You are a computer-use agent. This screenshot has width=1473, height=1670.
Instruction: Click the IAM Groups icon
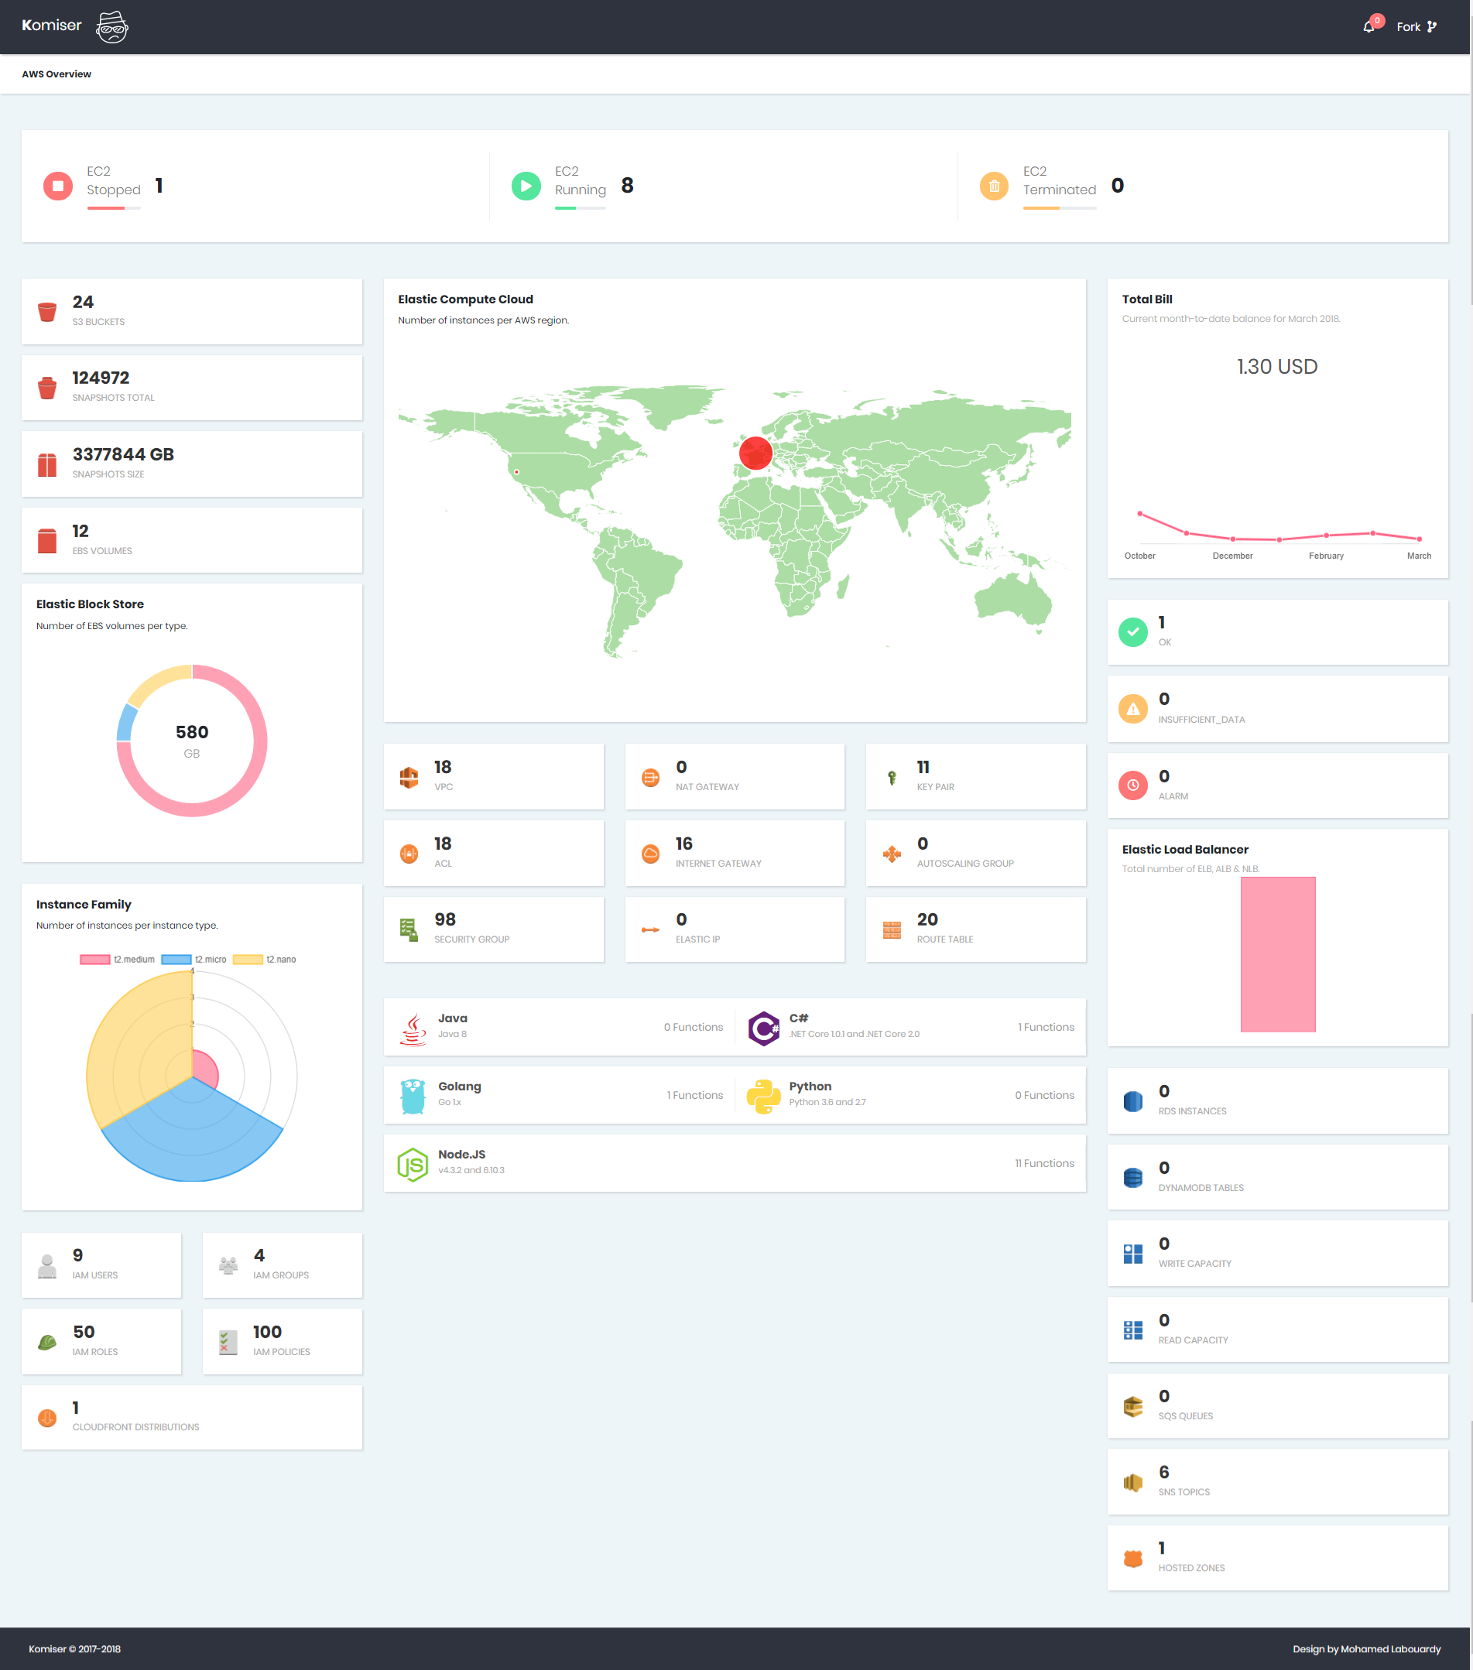228,1265
